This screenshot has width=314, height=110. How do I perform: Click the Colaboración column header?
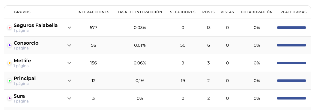[257, 12]
